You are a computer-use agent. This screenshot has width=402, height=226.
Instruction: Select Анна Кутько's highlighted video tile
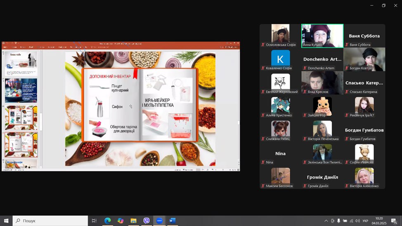(x=322, y=35)
